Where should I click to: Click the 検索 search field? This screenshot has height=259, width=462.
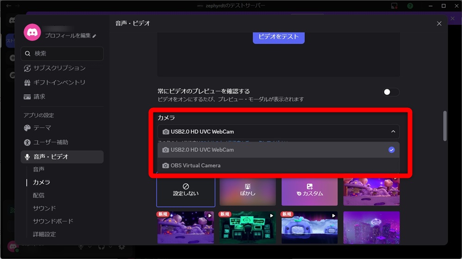click(x=62, y=53)
